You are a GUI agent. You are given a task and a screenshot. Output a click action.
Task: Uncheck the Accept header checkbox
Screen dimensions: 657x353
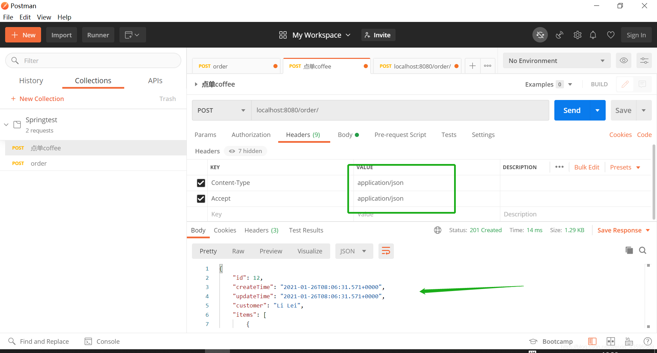(x=201, y=199)
